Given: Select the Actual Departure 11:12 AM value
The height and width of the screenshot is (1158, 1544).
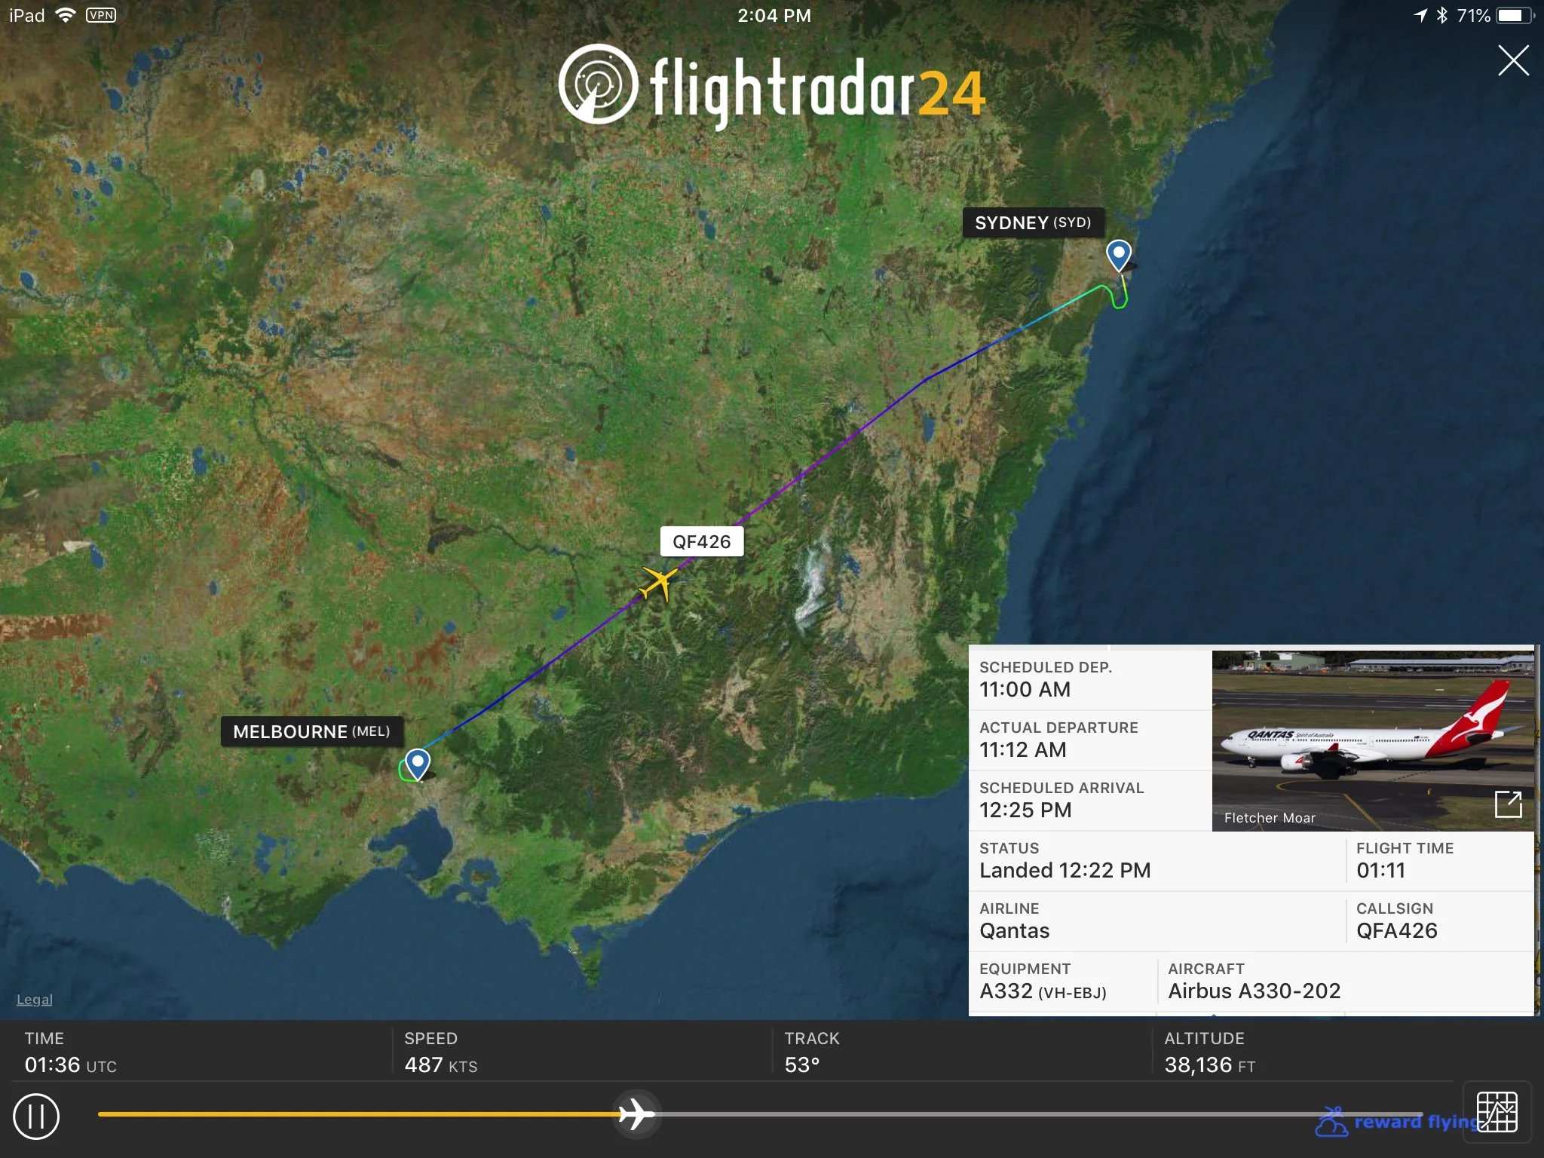Looking at the screenshot, I should pyautogui.click(x=1022, y=749).
